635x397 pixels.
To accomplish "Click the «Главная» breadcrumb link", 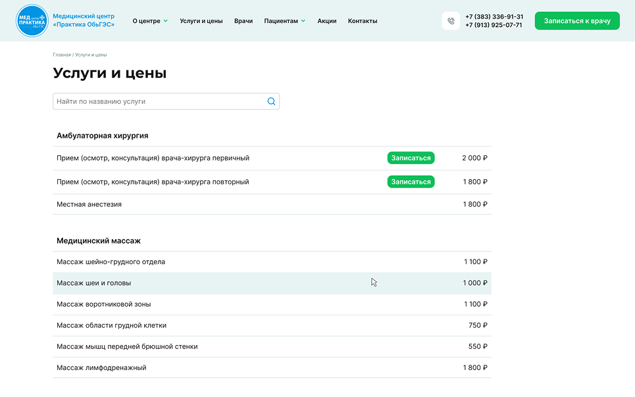I will coord(62,55).
